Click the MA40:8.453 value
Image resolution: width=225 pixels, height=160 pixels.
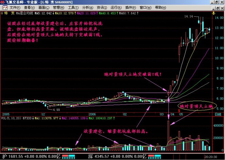click(108, 13)
